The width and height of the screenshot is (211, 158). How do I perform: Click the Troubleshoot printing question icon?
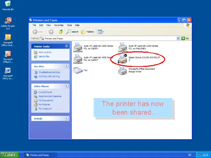36,72
